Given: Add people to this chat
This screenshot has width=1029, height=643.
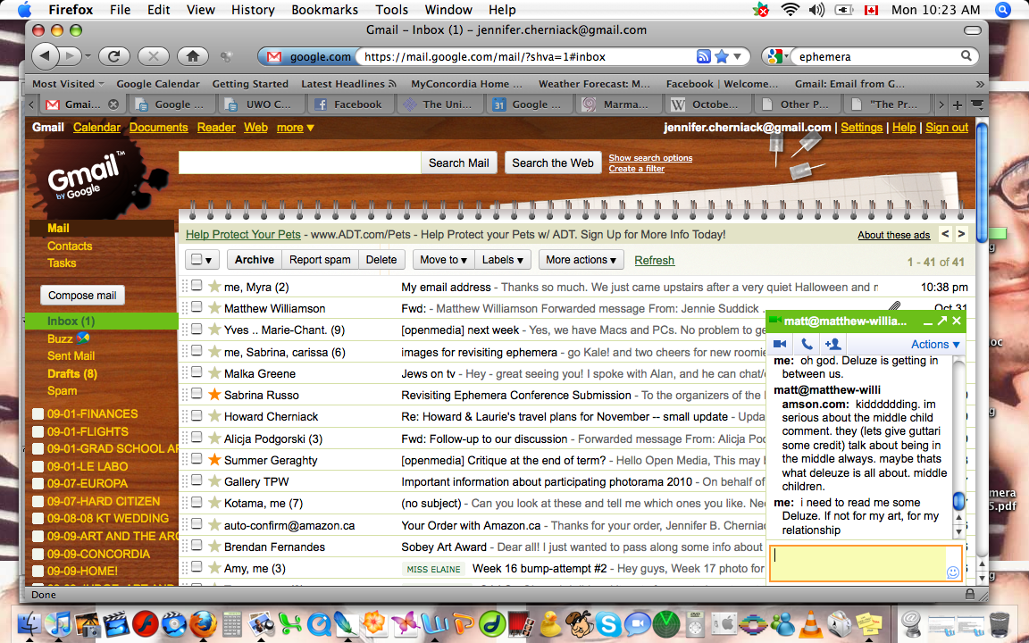Looking at the screenshot, I should pos(832,345).
